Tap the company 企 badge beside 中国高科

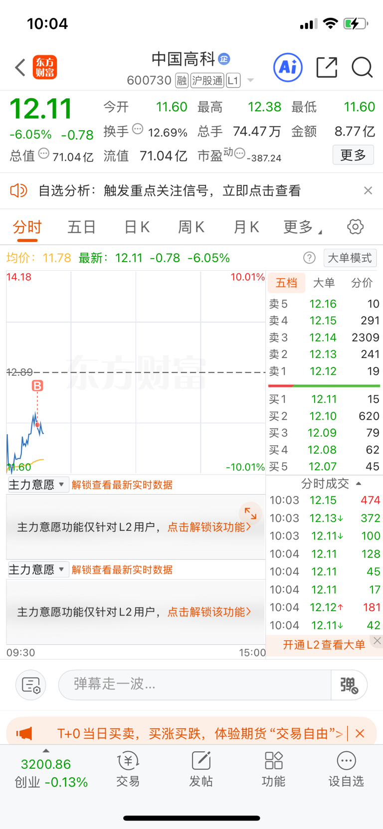(224, 59)
